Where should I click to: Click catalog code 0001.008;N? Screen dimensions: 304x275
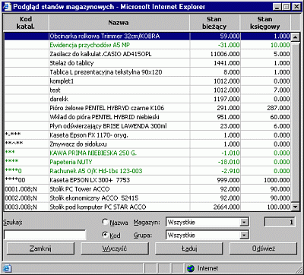21,189
